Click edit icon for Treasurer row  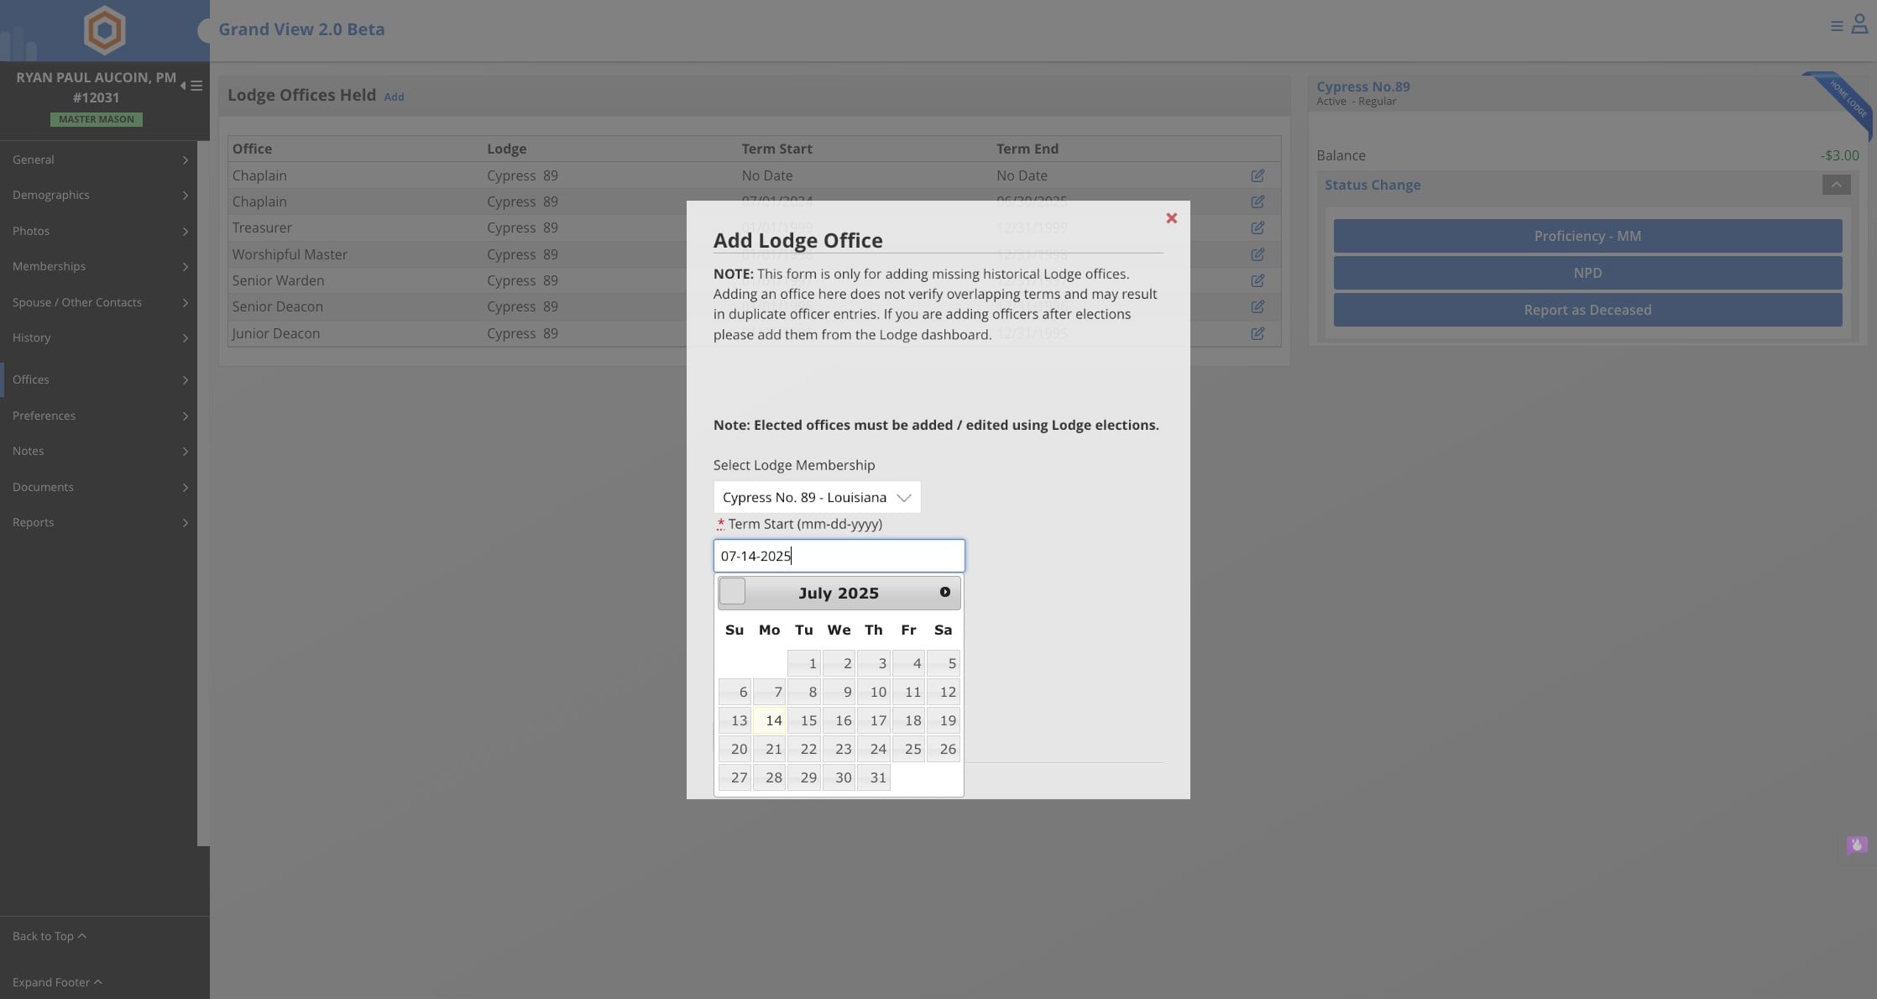click(x=1257, y=228)
